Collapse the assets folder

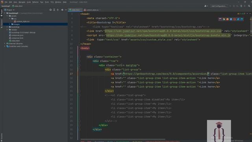[7, 16]
